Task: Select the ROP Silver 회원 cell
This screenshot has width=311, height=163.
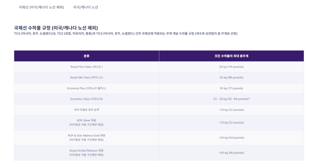Action: tap(87, 123)
